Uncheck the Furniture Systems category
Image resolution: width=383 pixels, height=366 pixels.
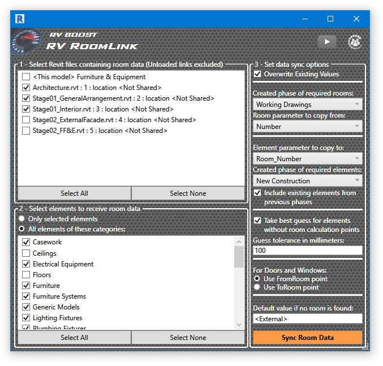pyautogui.click(x=26, y=296)
